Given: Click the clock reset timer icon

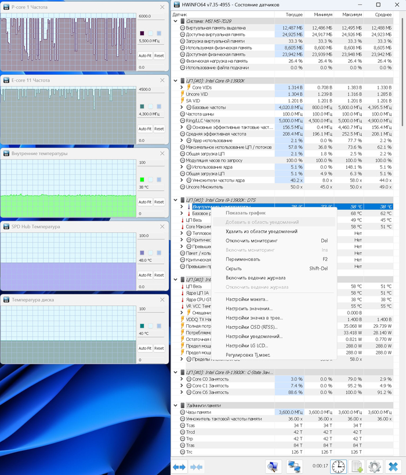Looking at the screenshot, I should (x=338, y=466).
